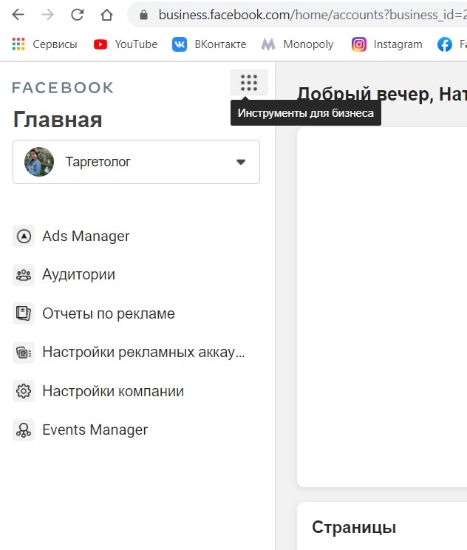This screenshot has height=550, width=467.
Task: Click the Отчеты по рекламе report icon
Action: (x=24, y=313)
